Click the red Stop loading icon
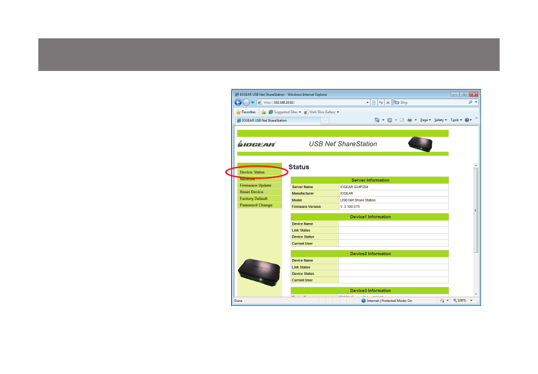 [x=388, y=102]
